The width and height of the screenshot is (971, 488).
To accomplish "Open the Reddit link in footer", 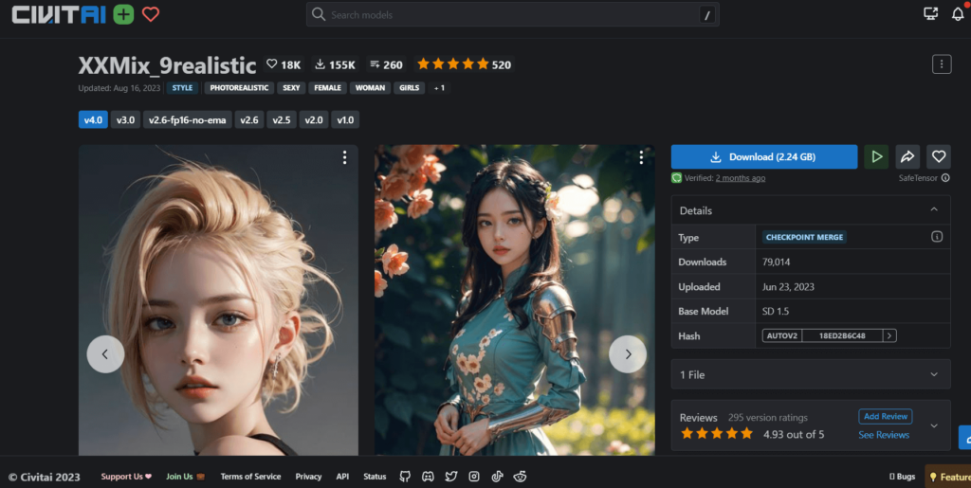I will point(520,476).
